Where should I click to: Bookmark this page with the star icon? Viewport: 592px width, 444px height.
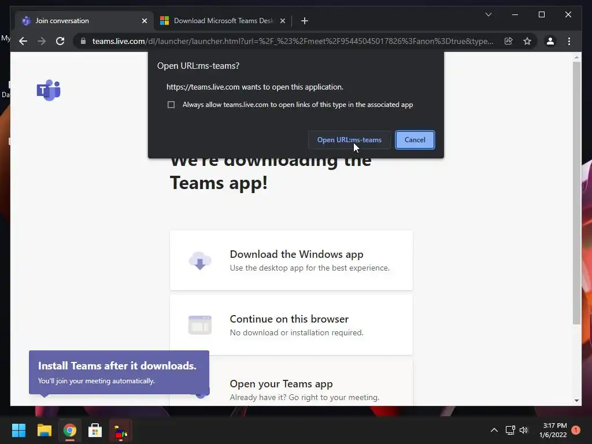tap(527, 41)
